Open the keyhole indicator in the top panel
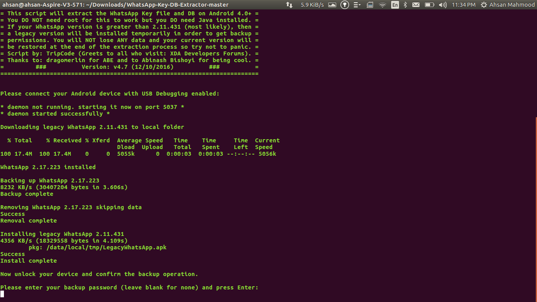Viewport: 537px width, 302px height. point(345,5)
